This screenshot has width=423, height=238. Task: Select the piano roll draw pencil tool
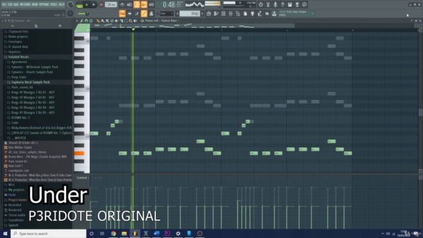(98, 20)
